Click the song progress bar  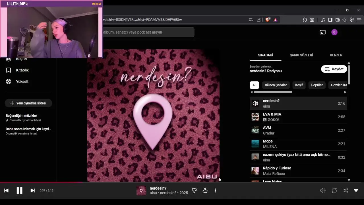(182, 182)
